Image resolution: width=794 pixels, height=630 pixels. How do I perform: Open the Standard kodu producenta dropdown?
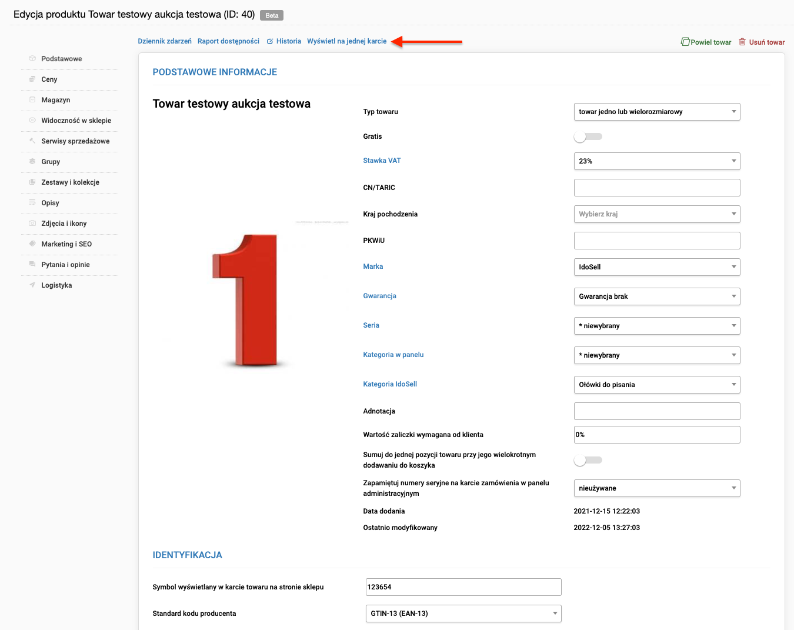point(463,614)
